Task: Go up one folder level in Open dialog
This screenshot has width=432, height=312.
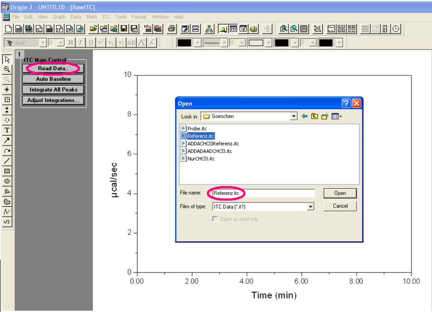Action: (x=314, y=116)
